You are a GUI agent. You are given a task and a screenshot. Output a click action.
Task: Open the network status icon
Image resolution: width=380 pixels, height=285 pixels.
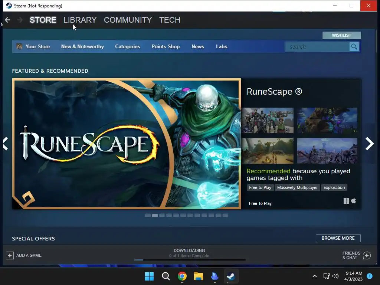[326, 276]
